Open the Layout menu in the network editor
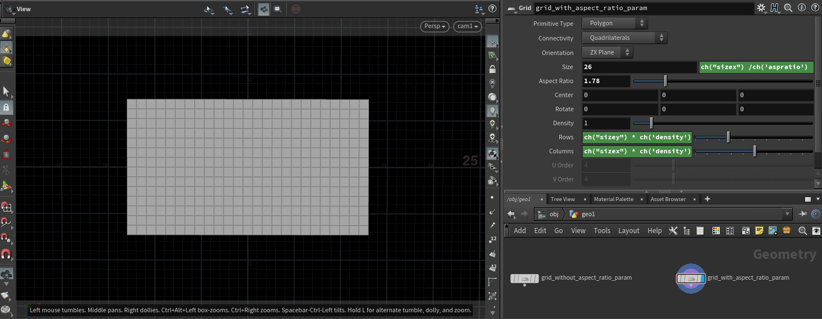The width and height of the screenshot is (822, 319). tap(629, 231)
